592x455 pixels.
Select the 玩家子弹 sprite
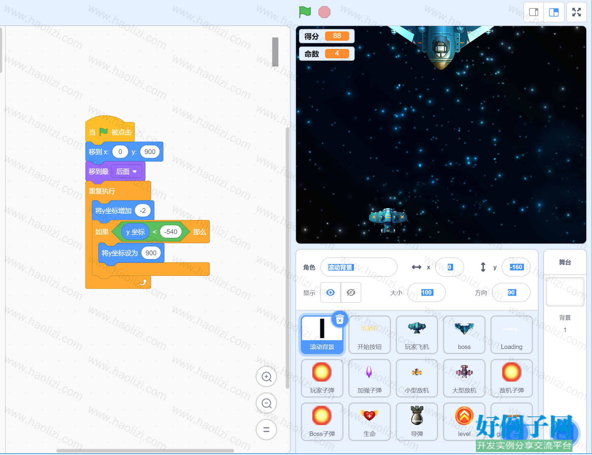[322, 378]
